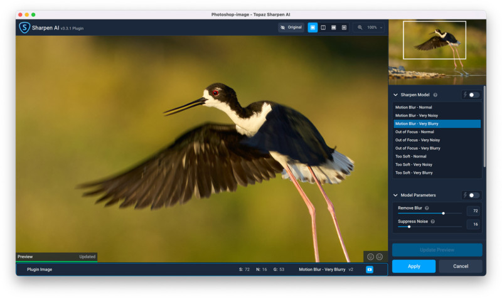
Task: Open help for Sharpen Model
Action: click(435, 95)
